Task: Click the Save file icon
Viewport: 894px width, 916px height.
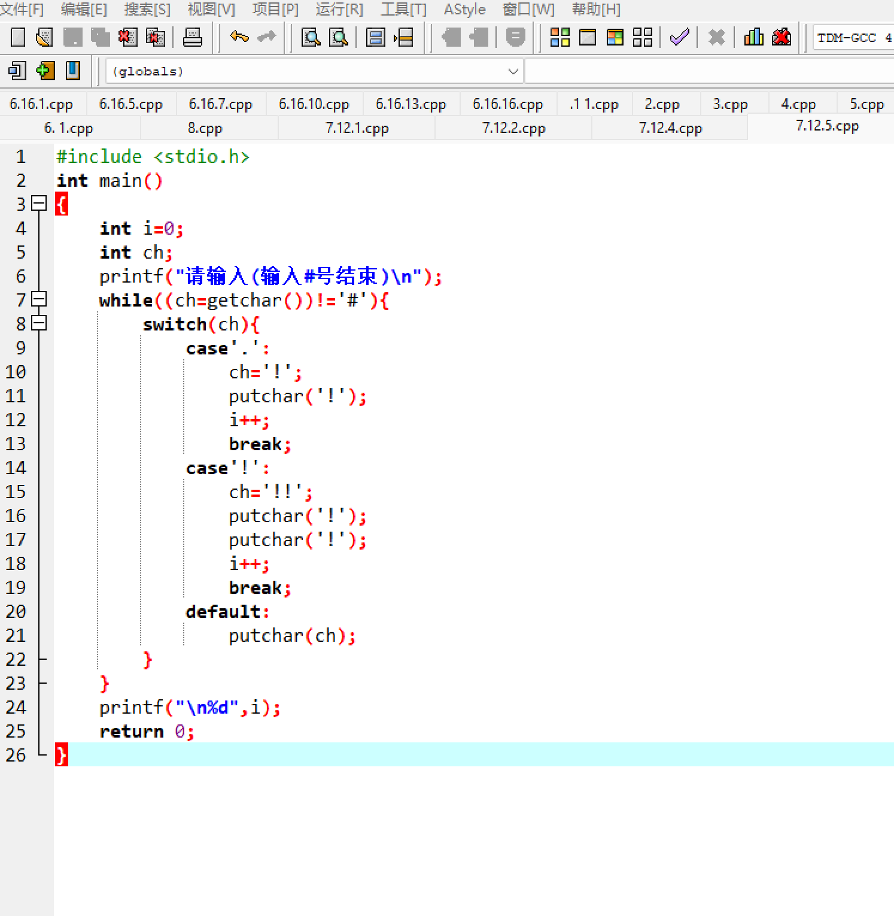Action: coord(72,37)
